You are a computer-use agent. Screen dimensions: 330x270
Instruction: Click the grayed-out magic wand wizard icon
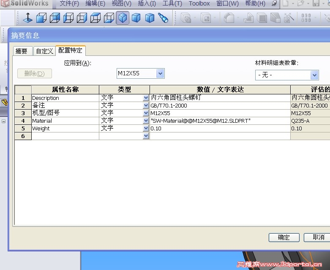click(x=289, y=18)
